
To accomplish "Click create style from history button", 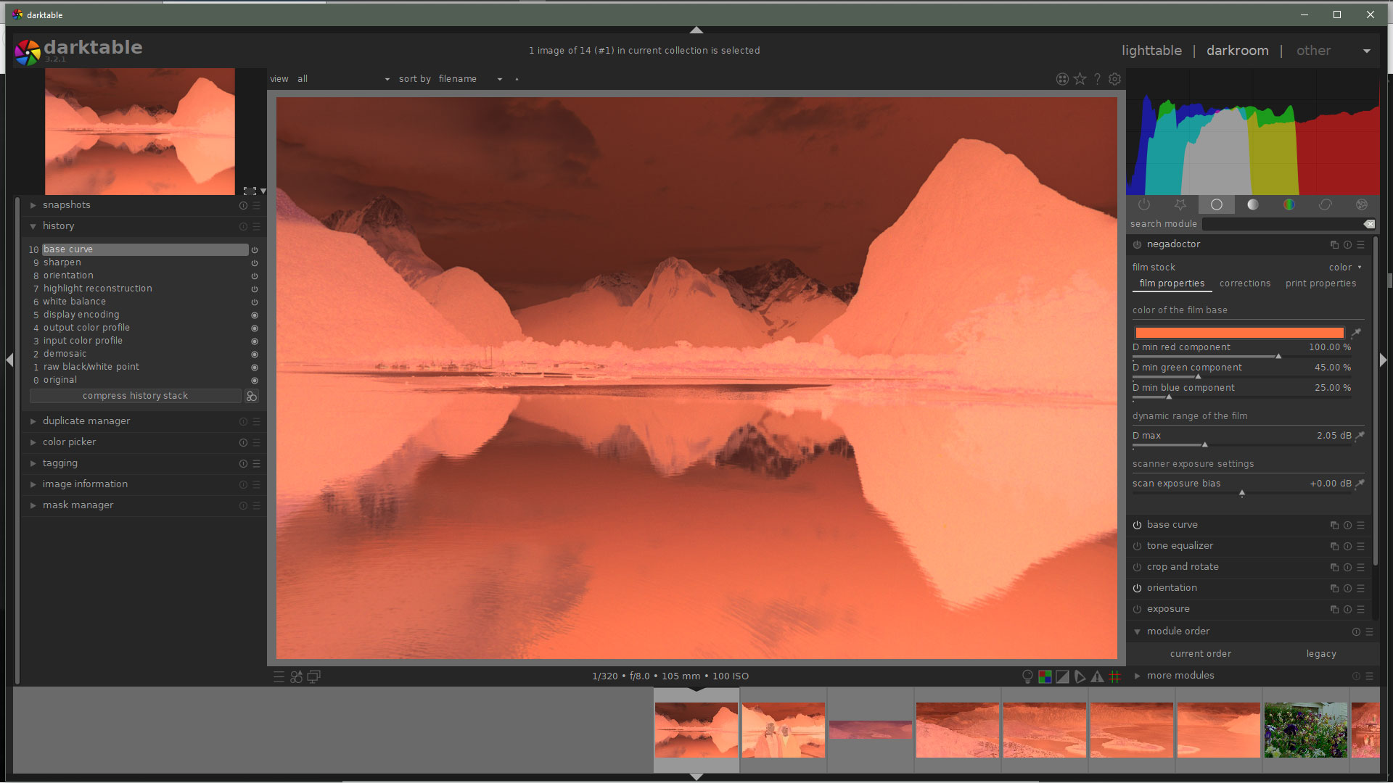I will point(252,396).
